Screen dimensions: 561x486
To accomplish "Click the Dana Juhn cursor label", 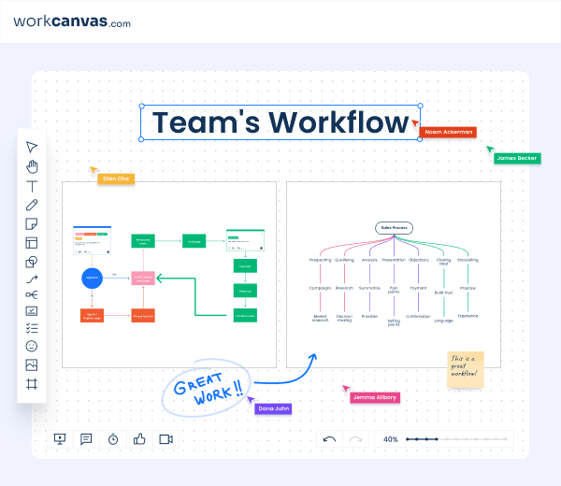I will (x=273, y=408).
